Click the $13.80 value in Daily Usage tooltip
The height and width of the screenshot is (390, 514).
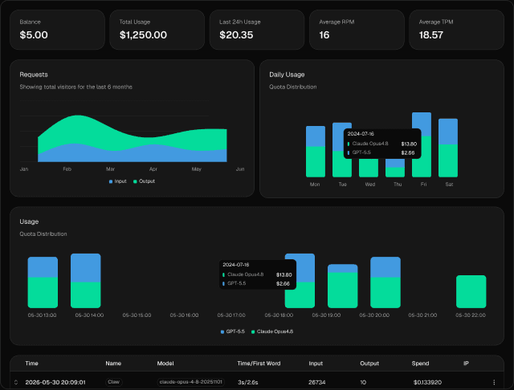coord(409,144)
